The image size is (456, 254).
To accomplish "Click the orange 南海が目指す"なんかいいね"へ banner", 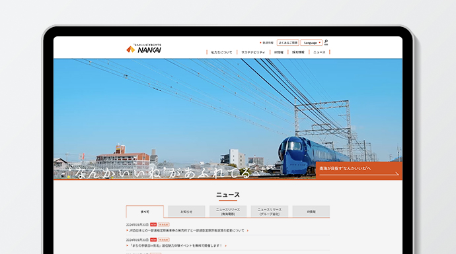I will [359, 171].
